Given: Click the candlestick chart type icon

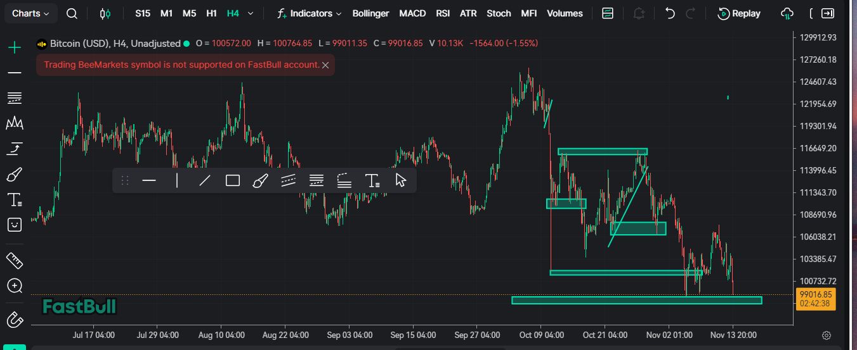Looking at the screenshot, I should tap(105, 13).
